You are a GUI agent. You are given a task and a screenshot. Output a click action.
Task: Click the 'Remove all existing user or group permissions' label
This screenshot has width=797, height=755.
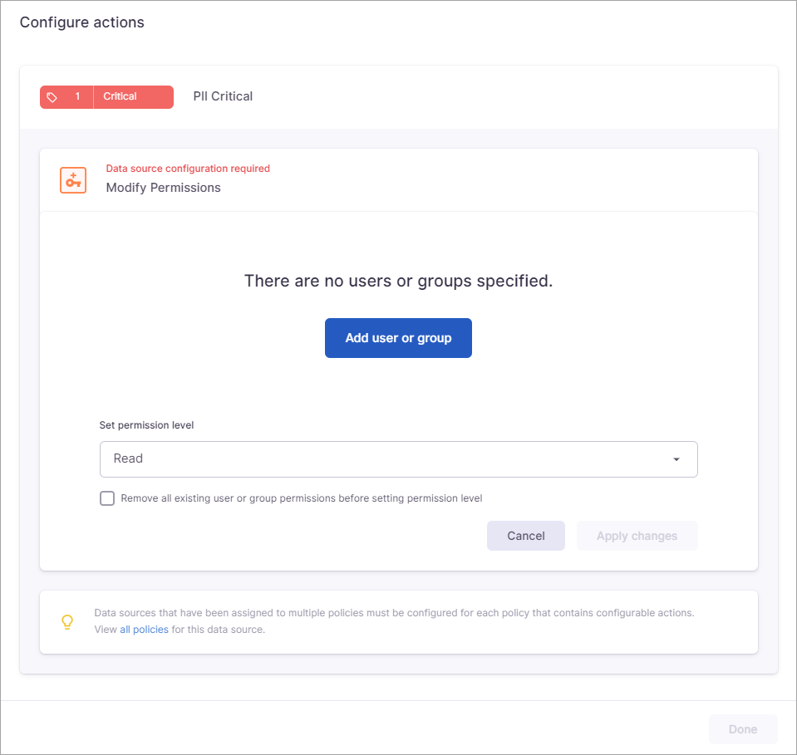(301, 498)
